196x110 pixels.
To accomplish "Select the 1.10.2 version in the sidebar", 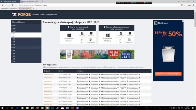I will pyautogui.click(x=13, y=34).
